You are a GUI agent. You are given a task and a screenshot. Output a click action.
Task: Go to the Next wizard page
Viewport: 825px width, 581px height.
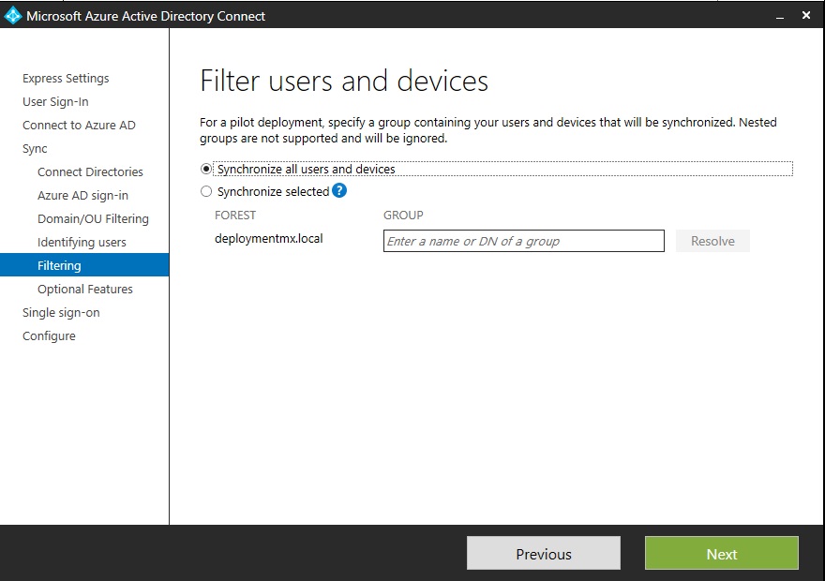tap(721, 554)
